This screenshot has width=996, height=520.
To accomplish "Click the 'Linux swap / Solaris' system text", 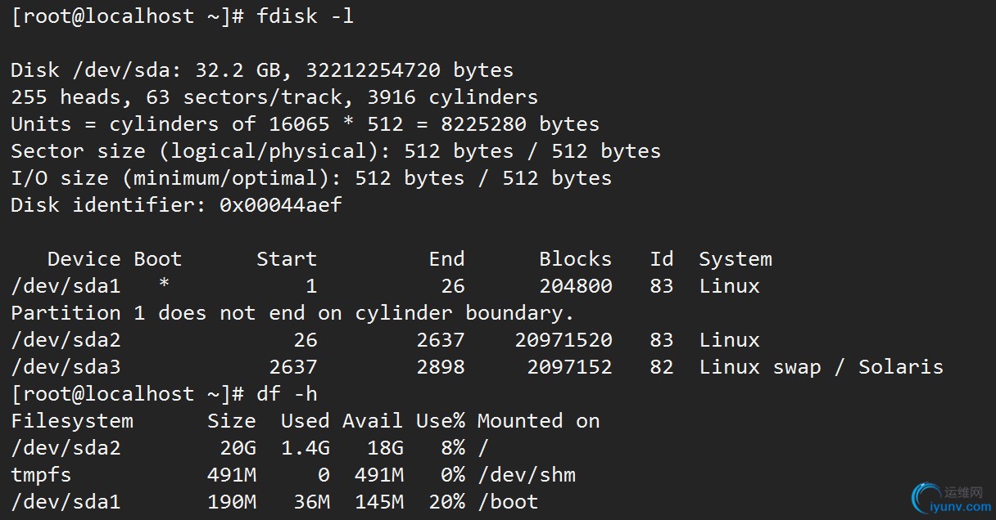I will [821, 367].
